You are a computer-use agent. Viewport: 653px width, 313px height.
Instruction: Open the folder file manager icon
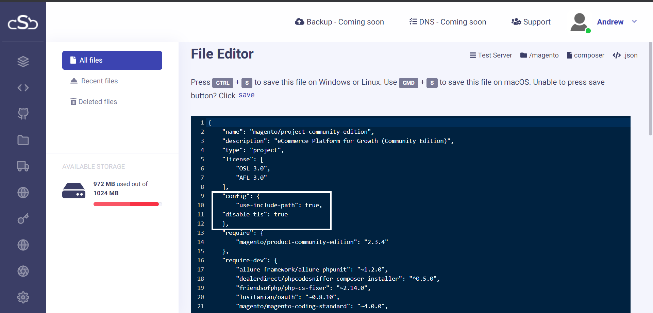(23, 140)
